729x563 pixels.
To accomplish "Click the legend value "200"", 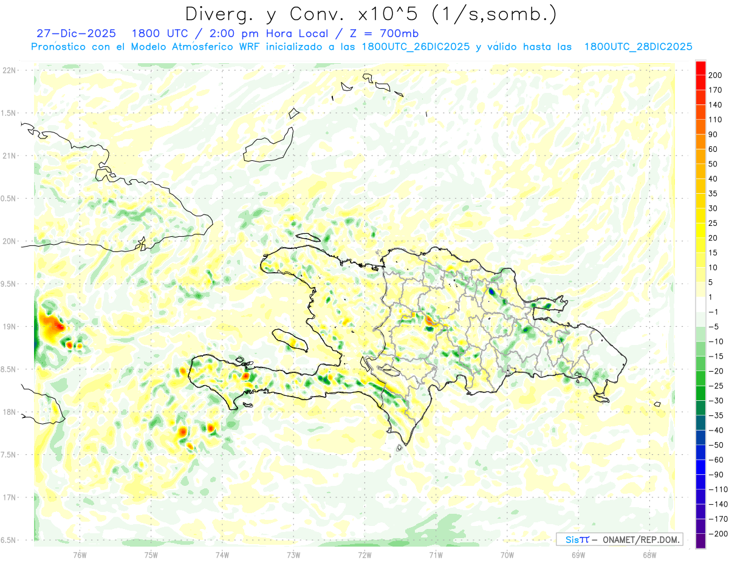I will tap(714, 75).
